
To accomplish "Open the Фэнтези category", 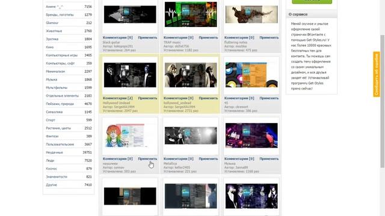I will point(52,136).
